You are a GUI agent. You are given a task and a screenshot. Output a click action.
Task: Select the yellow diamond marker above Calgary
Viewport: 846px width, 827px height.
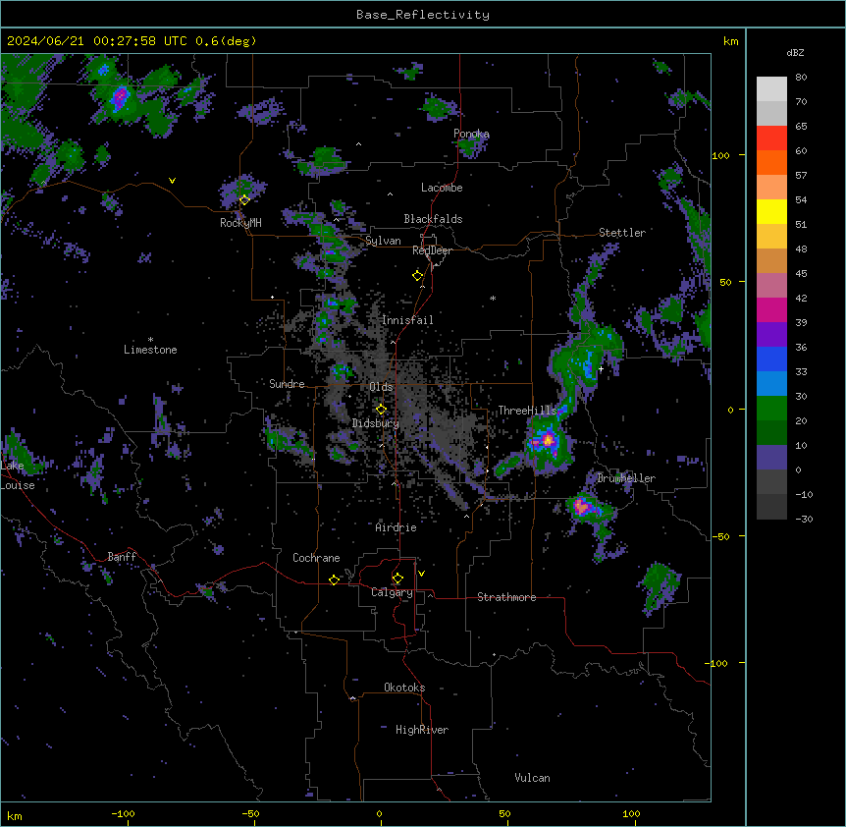[x=397, y=579]
